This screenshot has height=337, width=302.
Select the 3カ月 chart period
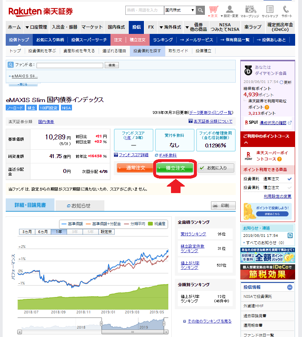[27, 232]
